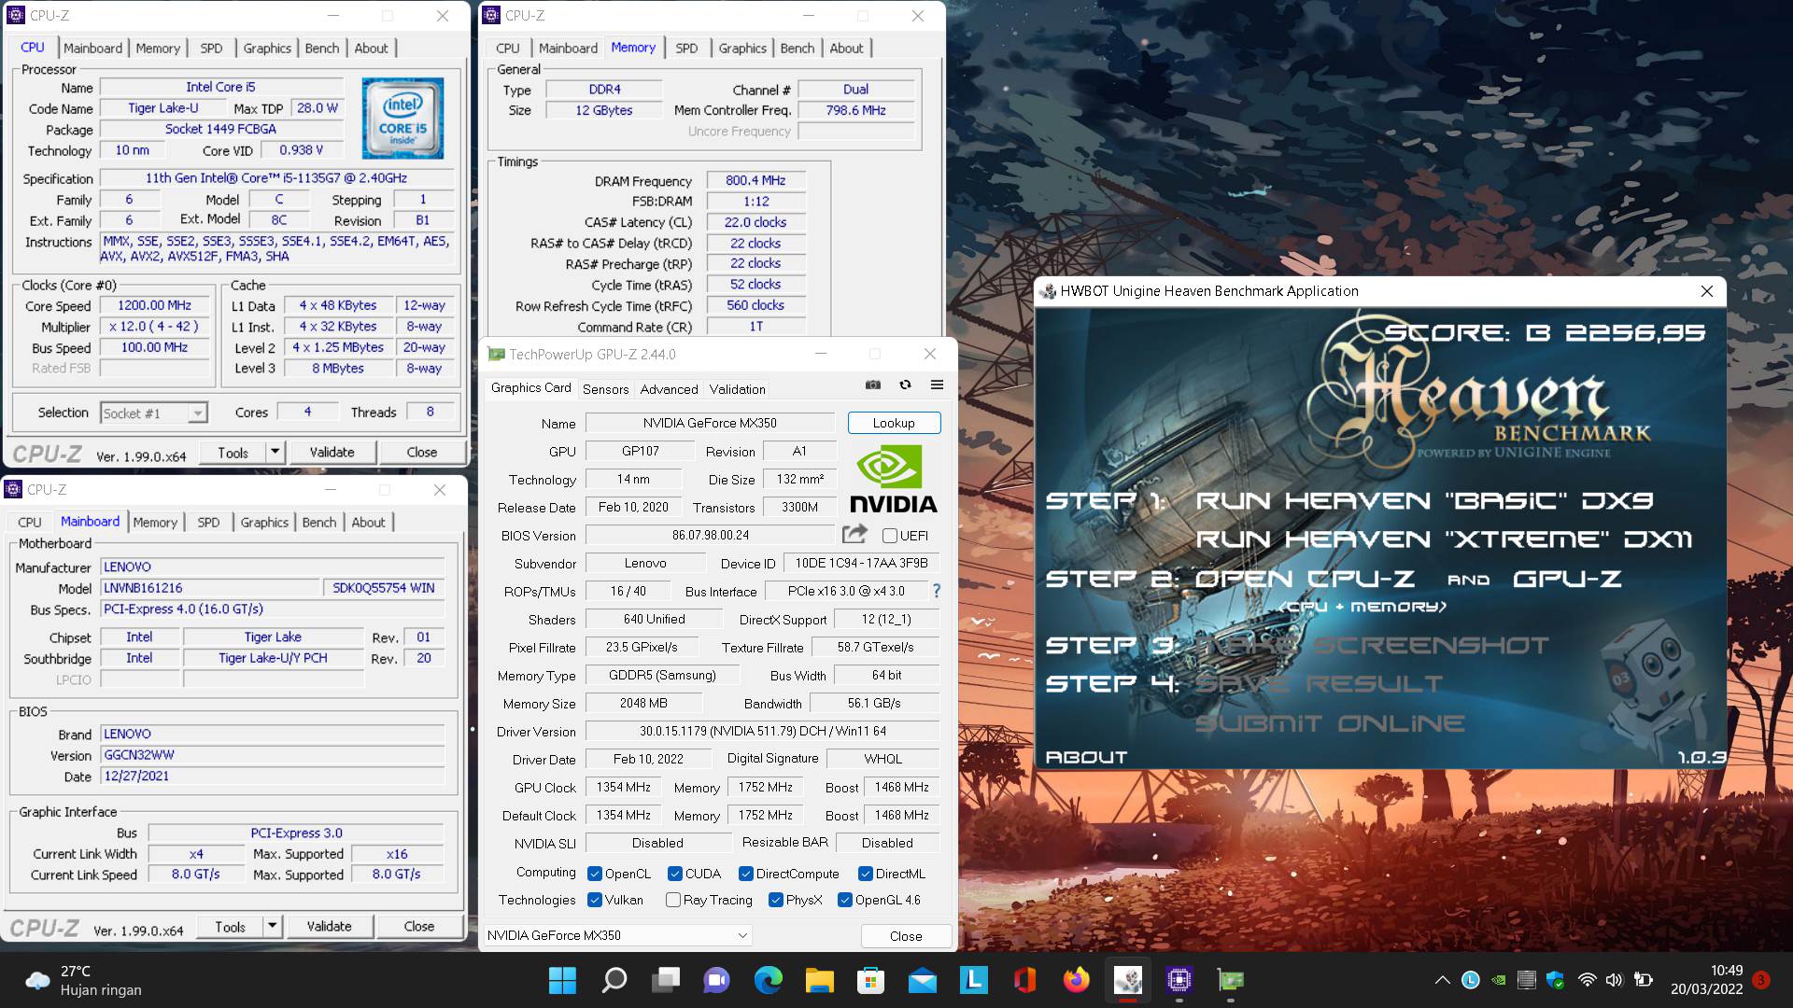Image resolution: width=1793 pixels, height=1008 pixels.
Task: Open the Chat app on the taskbar
Action: click(x=716, y=980)
